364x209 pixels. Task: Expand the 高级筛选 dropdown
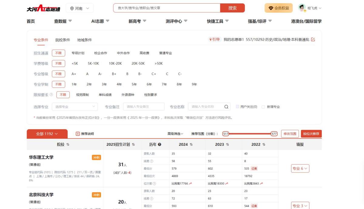point(175,134)
